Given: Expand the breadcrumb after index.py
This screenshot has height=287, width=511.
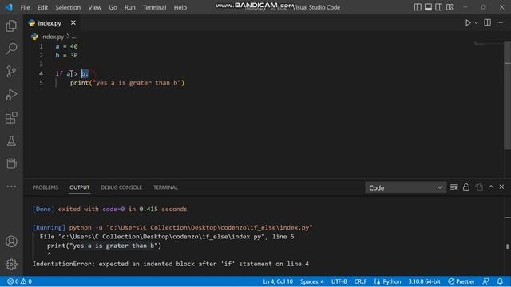Looking at the screenshot, I should (x=74, y=37).
